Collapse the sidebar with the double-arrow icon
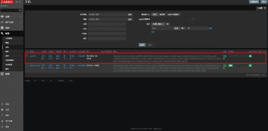Viewport: 268px width, 131px height. [x=16, y=2]
